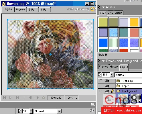Hide the Background layer eye icon

[x=107, y=91]
